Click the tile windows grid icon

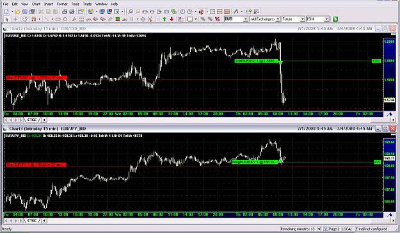click(x=227, y=12)
